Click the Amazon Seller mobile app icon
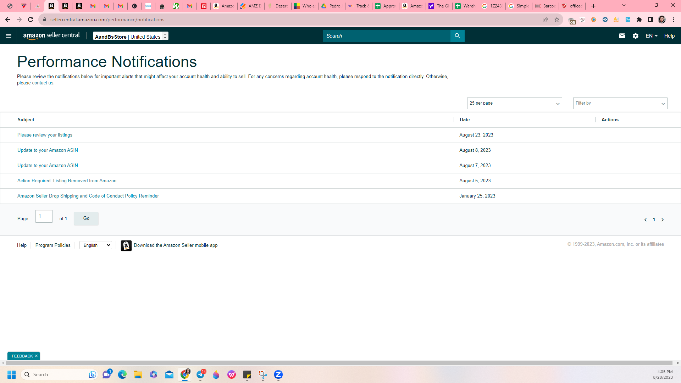This screenshot has width=681, height=383. pyautogui.click(x=126, y=245)
